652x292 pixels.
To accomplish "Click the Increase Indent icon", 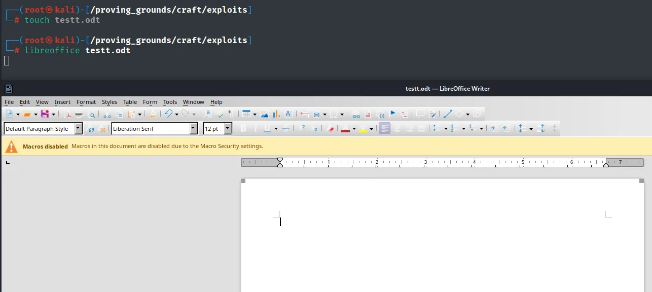I will [495, 129].
